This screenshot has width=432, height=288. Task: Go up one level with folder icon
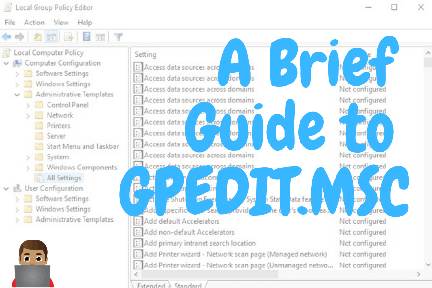point(37,36)
